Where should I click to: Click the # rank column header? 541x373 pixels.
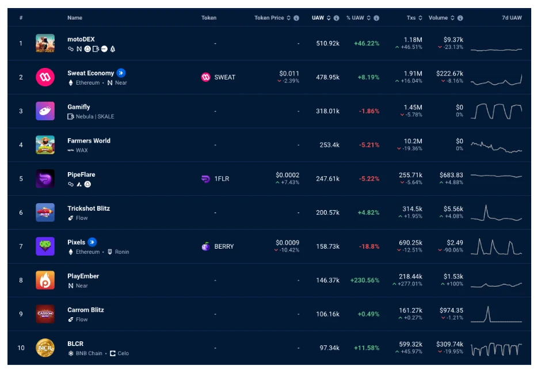pos(21,18)
